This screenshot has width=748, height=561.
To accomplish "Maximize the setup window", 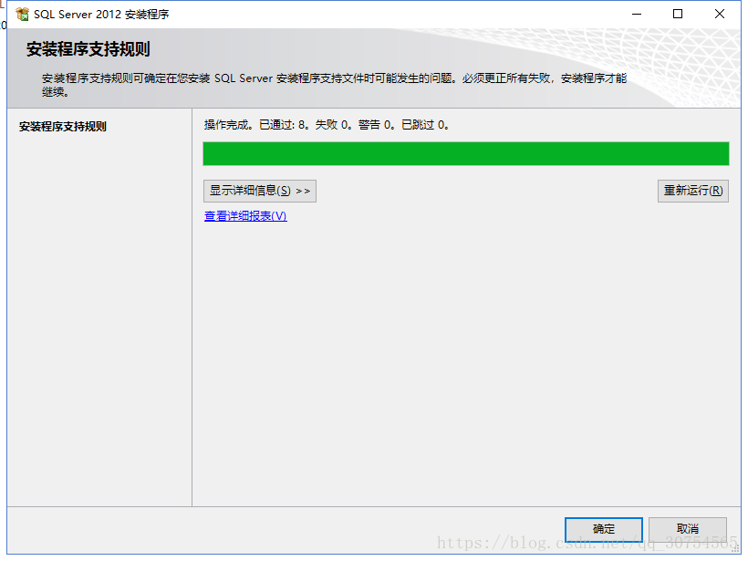I will 678,15.
